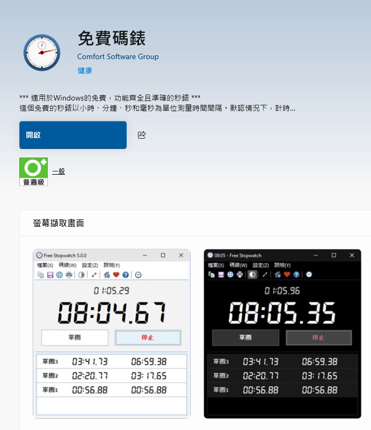The image size is (371, 430).
Task: Click the purple save icon in the dark stopwatch window
Action: (221, 275)
